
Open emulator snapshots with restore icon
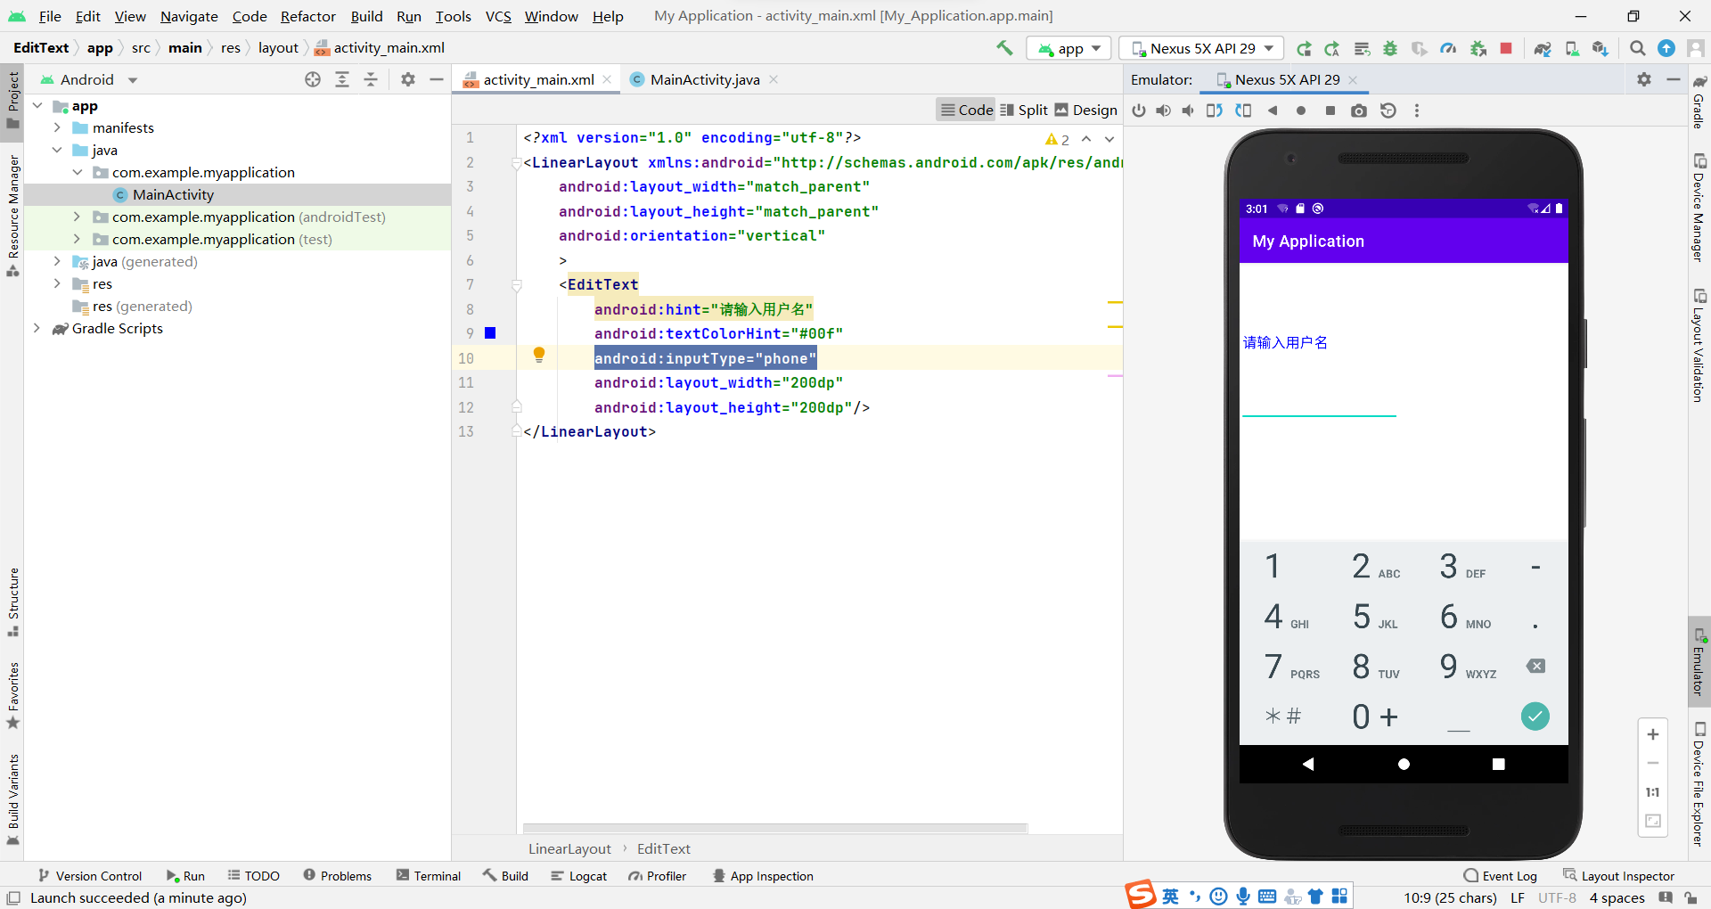(x=1388, y=111)
